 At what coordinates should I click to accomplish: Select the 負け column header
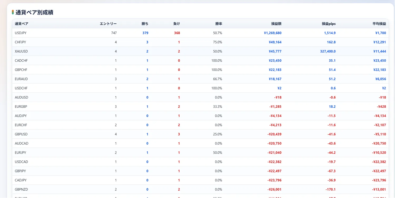(177, 24)
